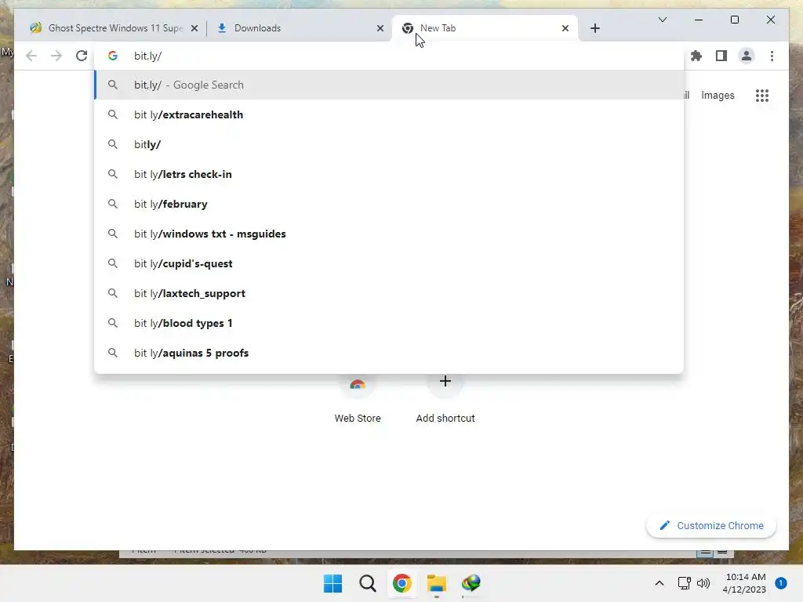Select bit ly/windows txt - msguides suggestion
Viewport: 803px width, 602px height.
click(389, 234)
